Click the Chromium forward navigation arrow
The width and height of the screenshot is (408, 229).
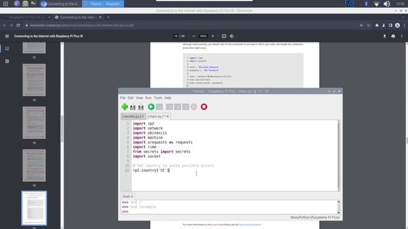click(x=11, y=25)
